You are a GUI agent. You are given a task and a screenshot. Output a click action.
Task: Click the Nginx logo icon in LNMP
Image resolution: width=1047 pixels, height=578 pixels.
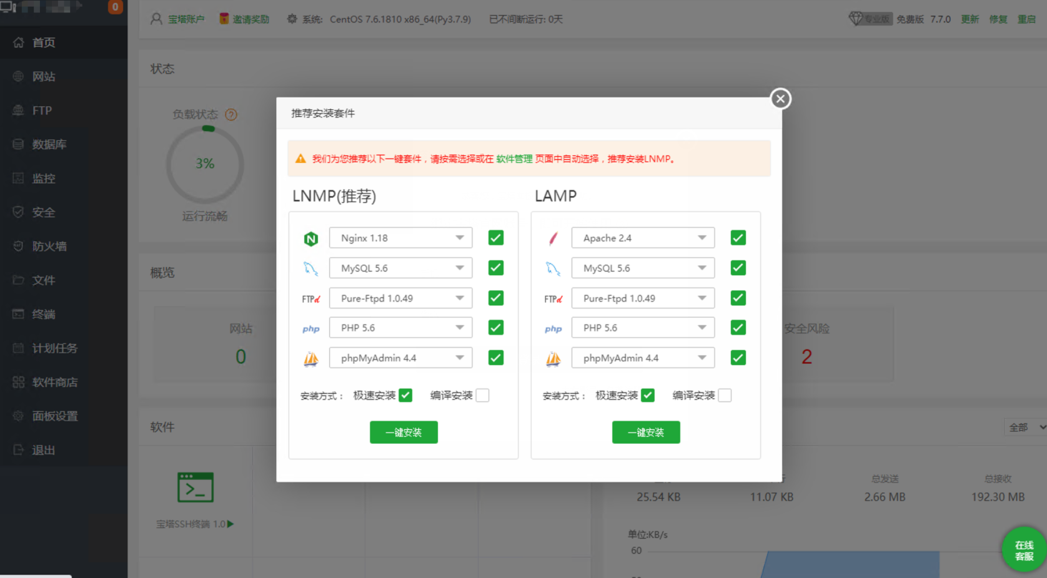311,238
